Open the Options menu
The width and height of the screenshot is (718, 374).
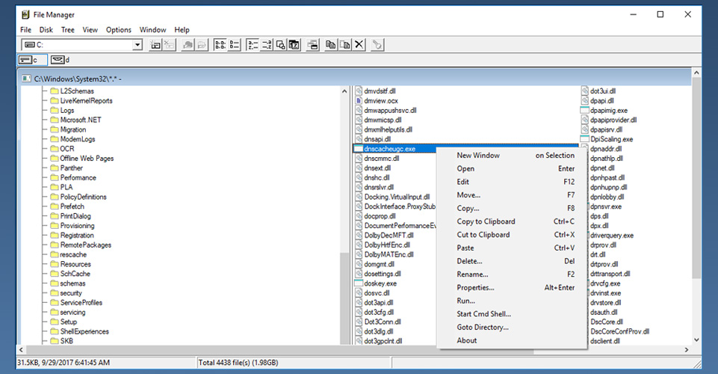[119, 30]
